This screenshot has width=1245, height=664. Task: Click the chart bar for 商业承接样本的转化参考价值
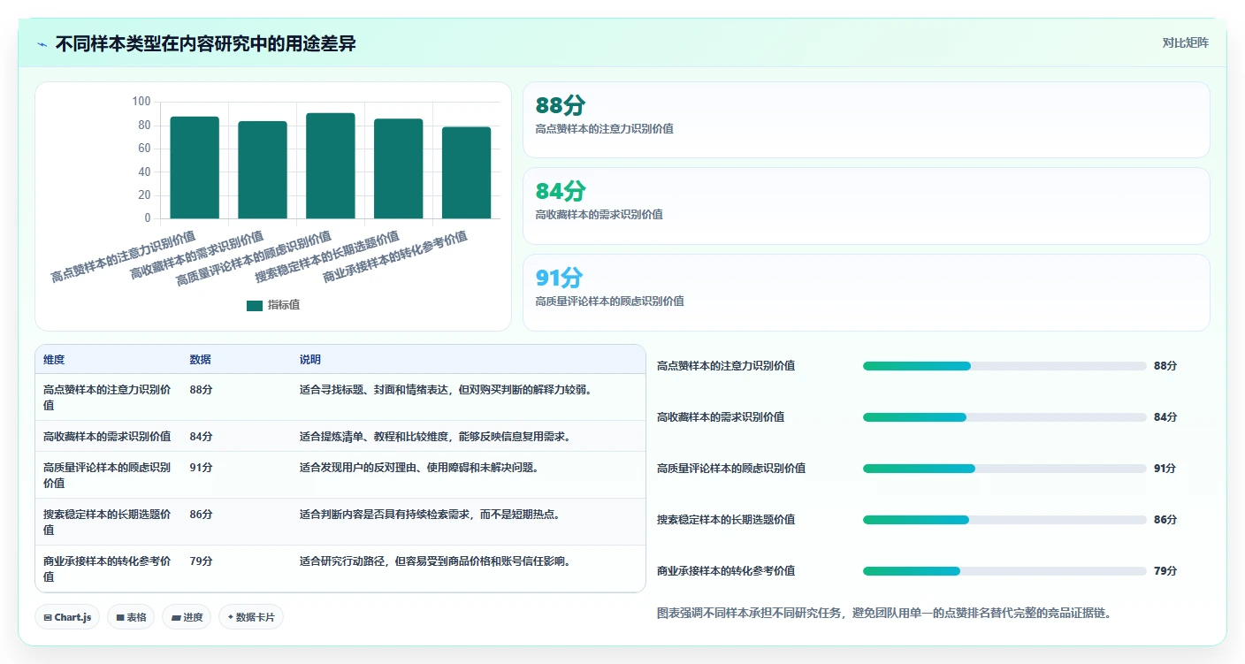(x=467, y=172)
